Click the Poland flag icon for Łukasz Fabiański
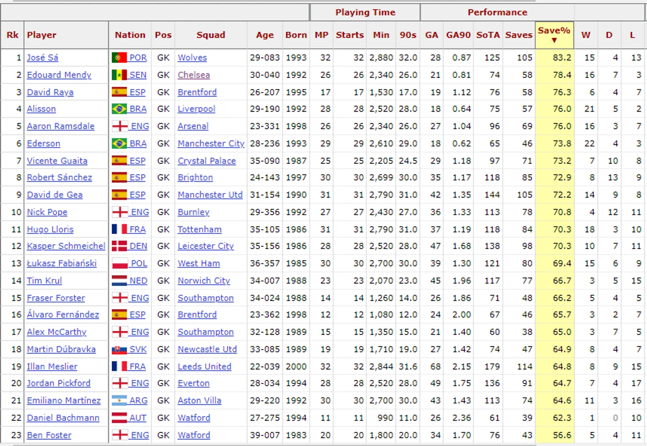Viewport: 647px width, 446px height. (120, 264)
